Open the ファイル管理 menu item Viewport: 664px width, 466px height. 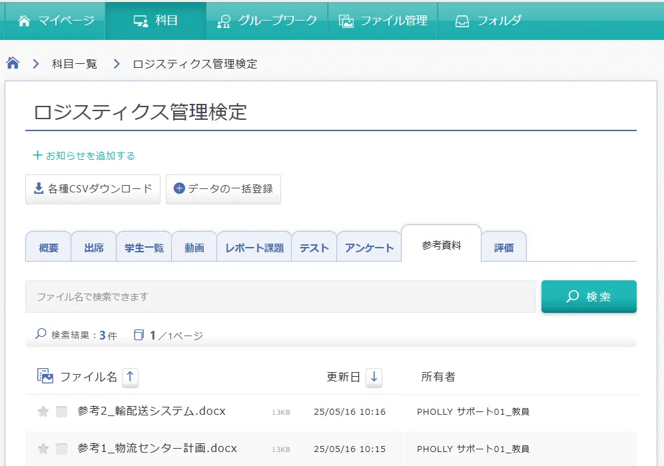383,21
